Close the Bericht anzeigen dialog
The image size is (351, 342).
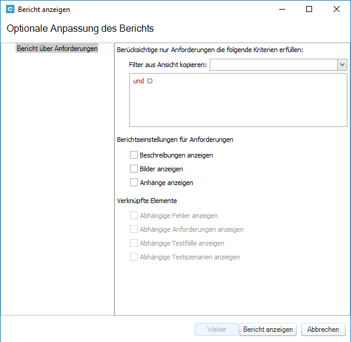337,10
